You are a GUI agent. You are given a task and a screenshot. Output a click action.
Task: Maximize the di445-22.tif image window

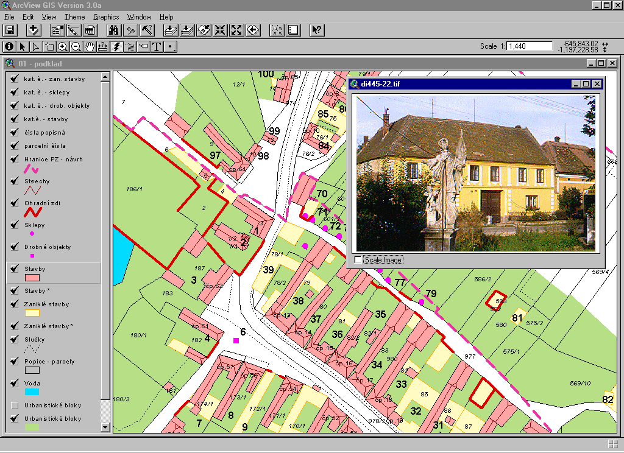(x=586, y=83)
